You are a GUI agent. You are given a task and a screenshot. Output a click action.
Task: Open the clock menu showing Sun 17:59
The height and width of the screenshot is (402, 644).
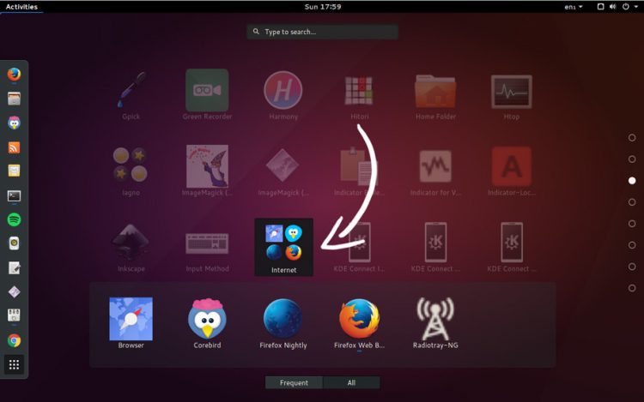(x=322, y=7)
